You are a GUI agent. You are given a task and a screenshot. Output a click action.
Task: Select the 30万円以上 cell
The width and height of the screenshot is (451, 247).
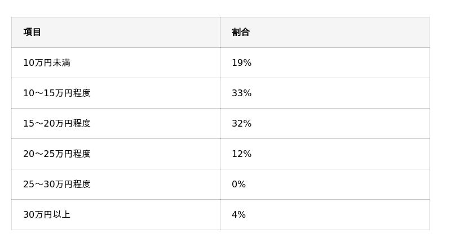tap(116, 214)
